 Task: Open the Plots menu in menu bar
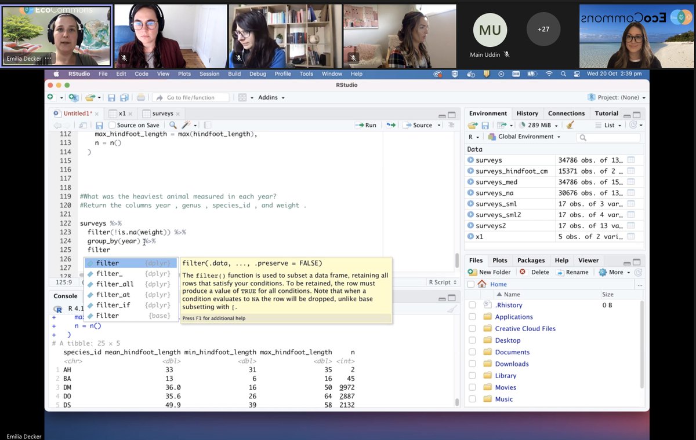point(184,74)
